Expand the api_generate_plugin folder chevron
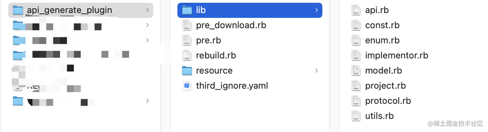 pos(147,10)
